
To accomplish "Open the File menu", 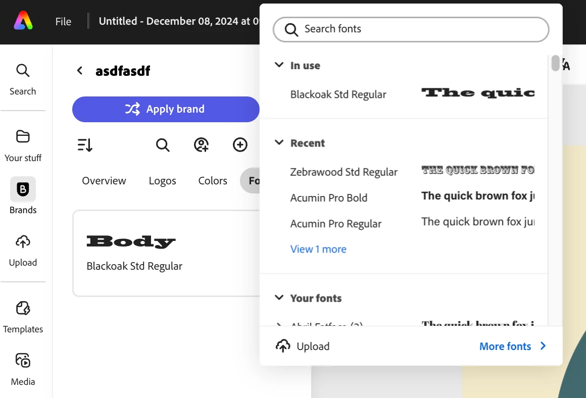I will click(63, 22).
